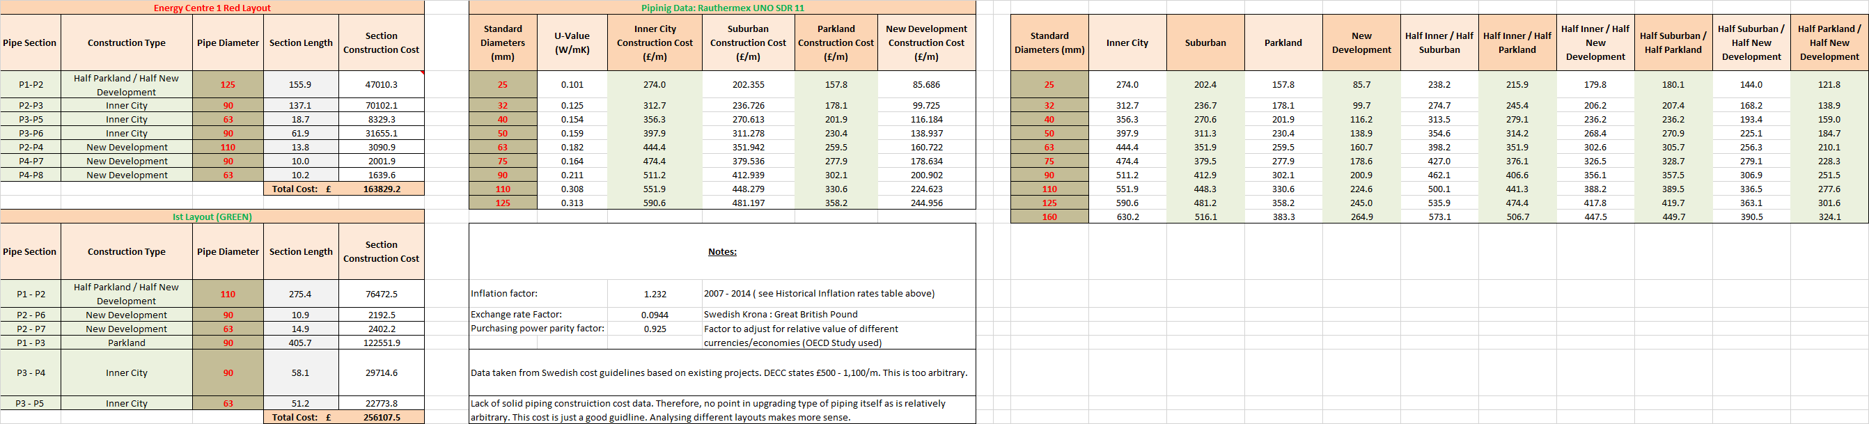Click the 'Ist Layout (GREEN)' title cell
The image size is (1869, 424).
tap(212, 217)
